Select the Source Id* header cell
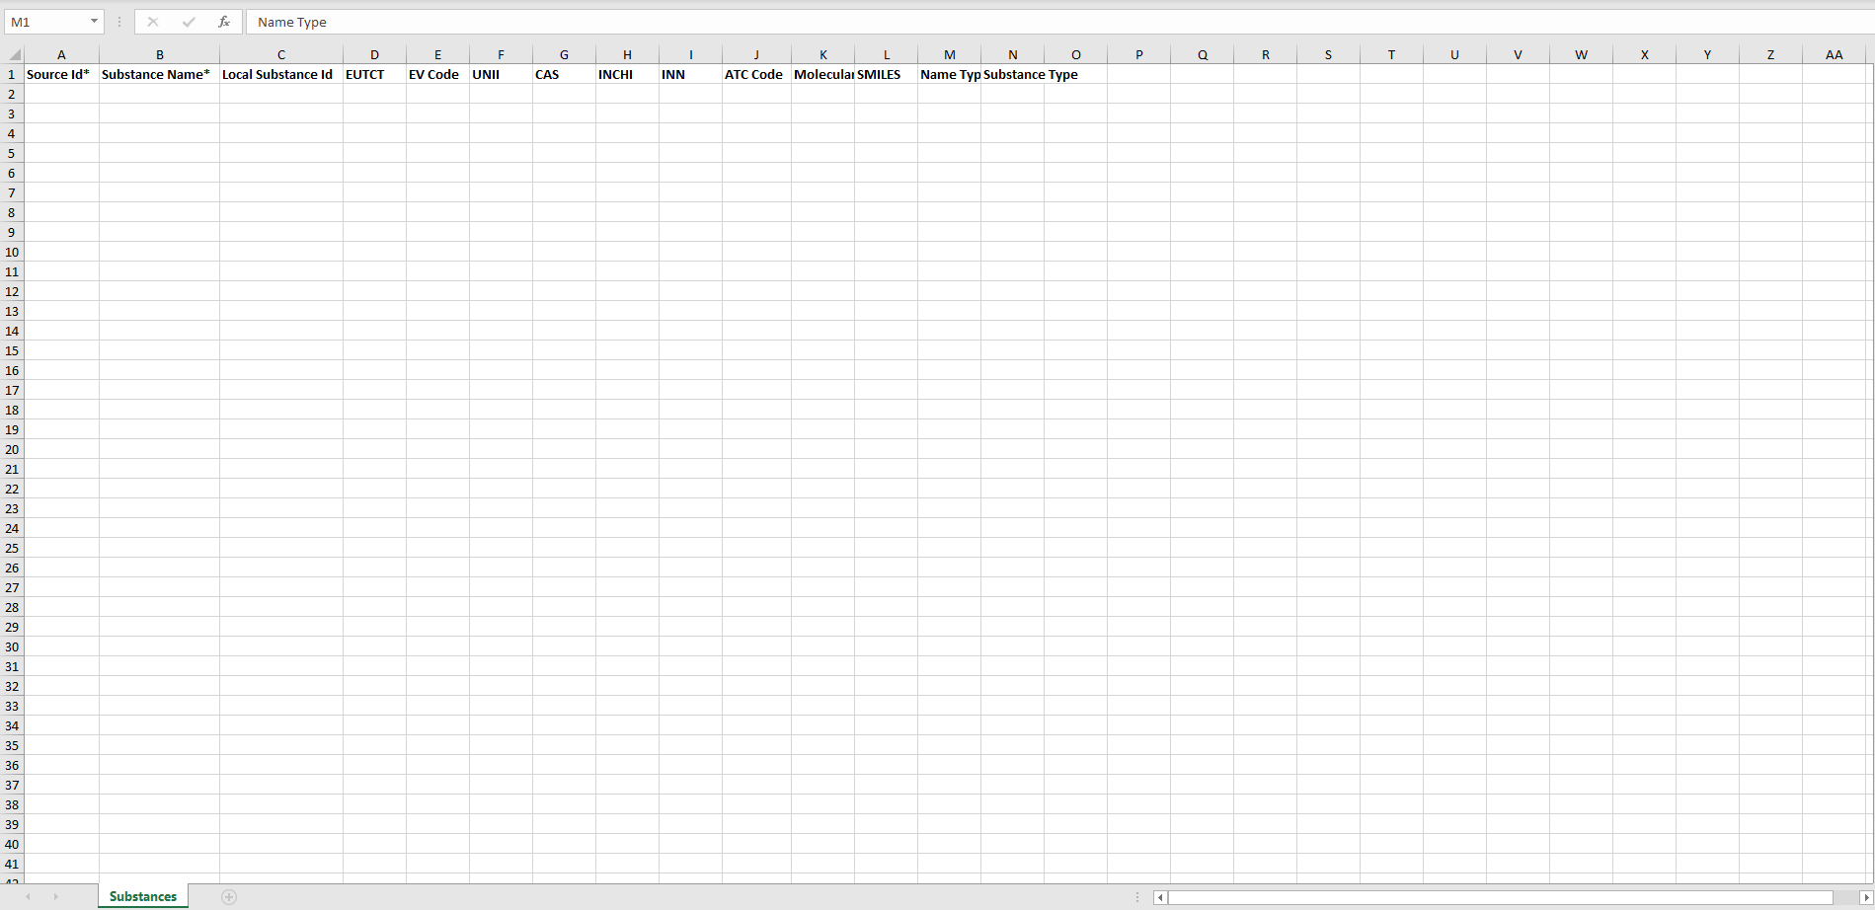1875x910 pixels. click(61, 75)
